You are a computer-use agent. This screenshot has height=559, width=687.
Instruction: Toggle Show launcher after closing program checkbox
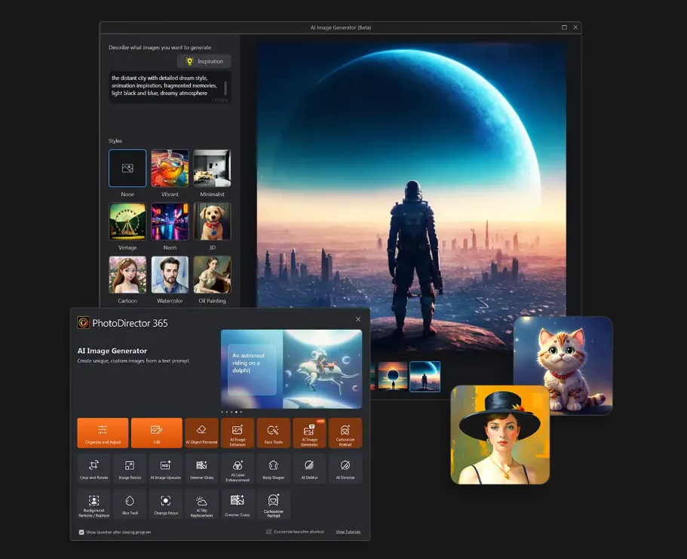tap(81, 532)
